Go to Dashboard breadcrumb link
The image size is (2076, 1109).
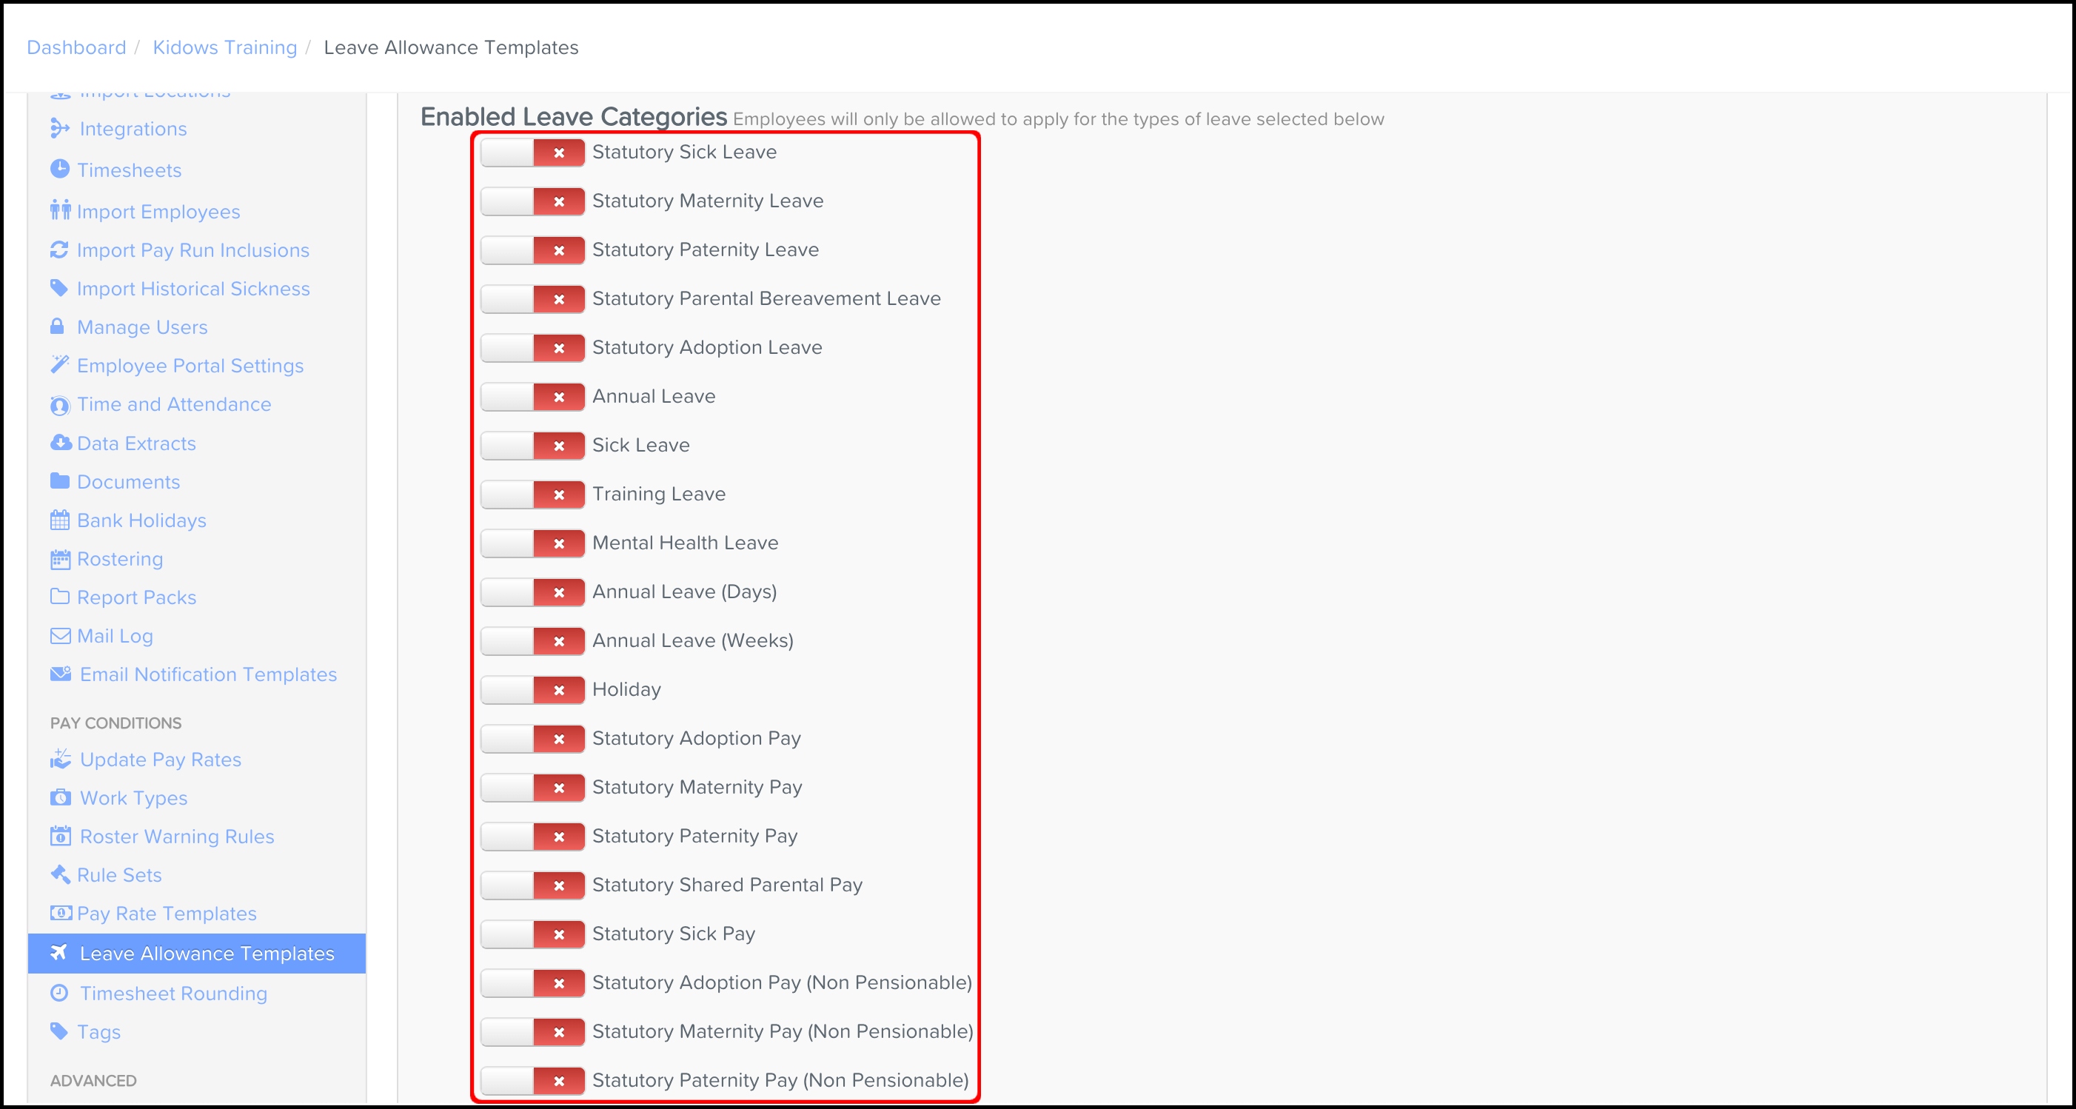coord(76,47)
